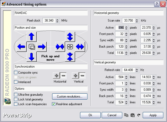Viewport: 167px width, 122px height.
Task: Open the Custom resolutions dialog
Action: tap(70, 96)
